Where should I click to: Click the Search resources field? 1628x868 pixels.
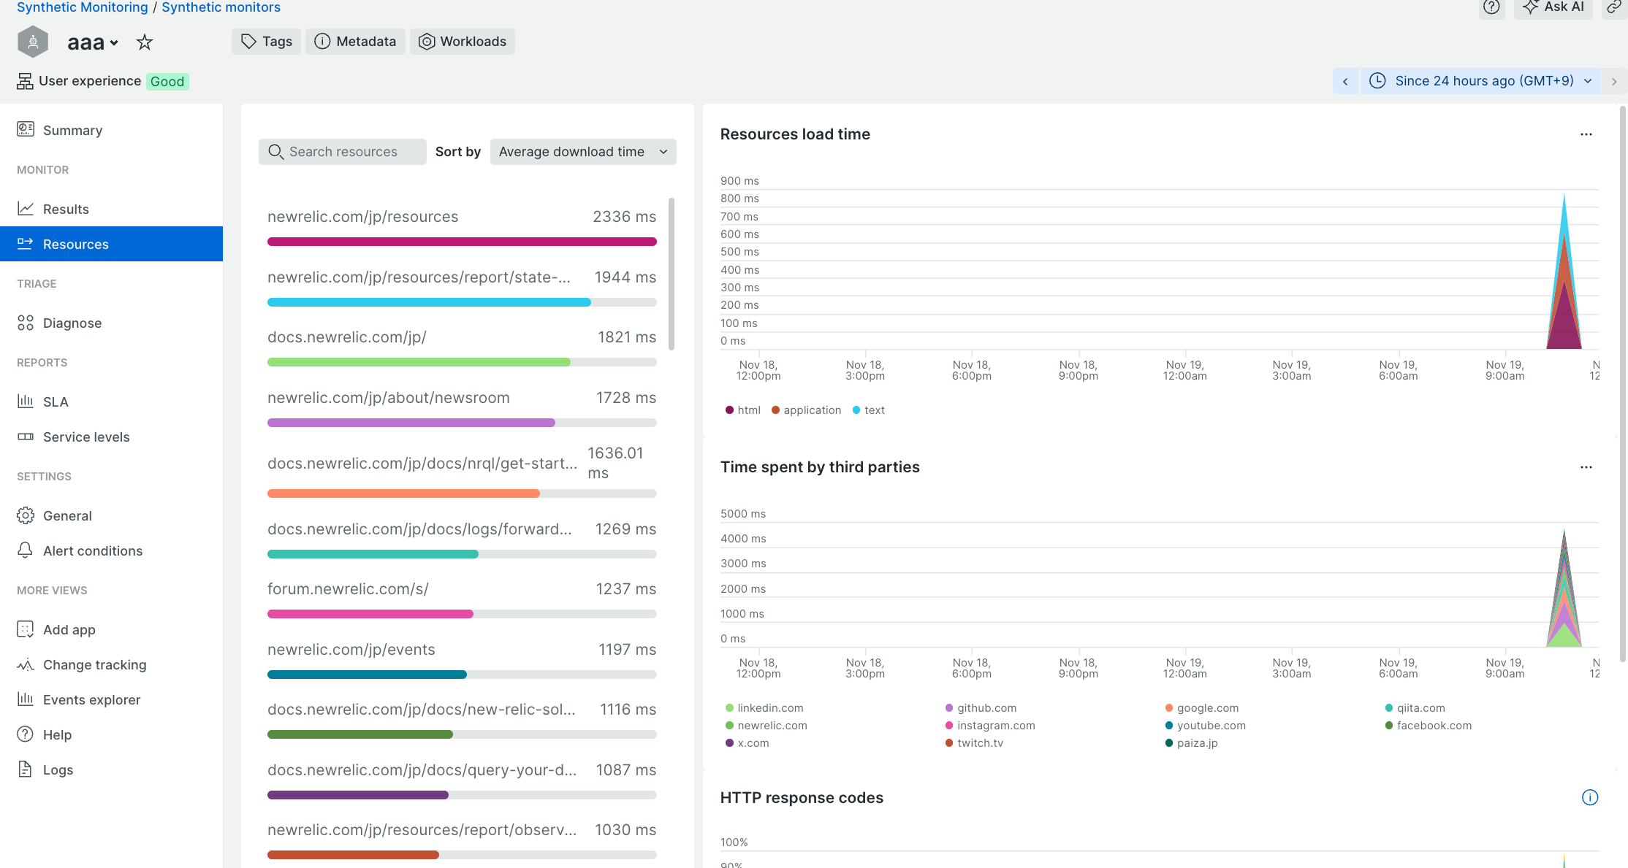point(342,152)
